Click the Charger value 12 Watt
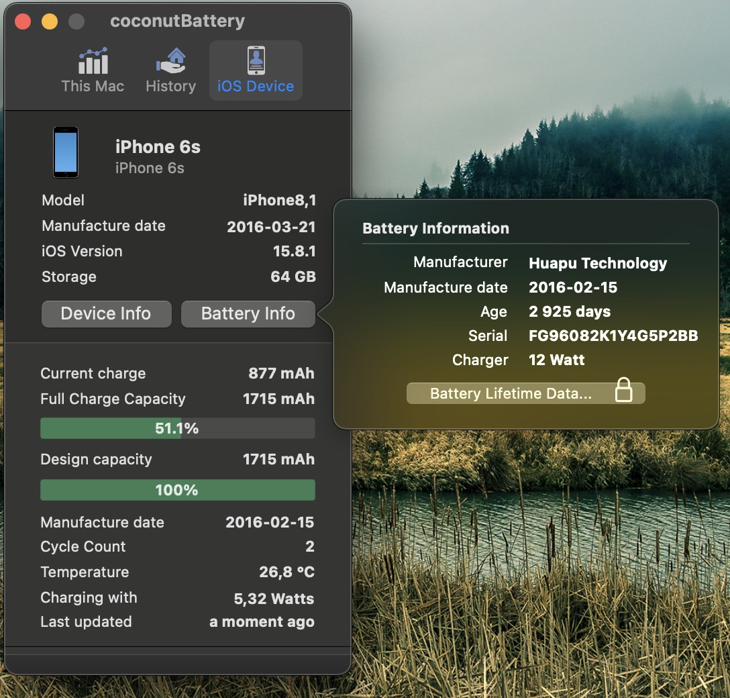 click(x=556, y=360)
